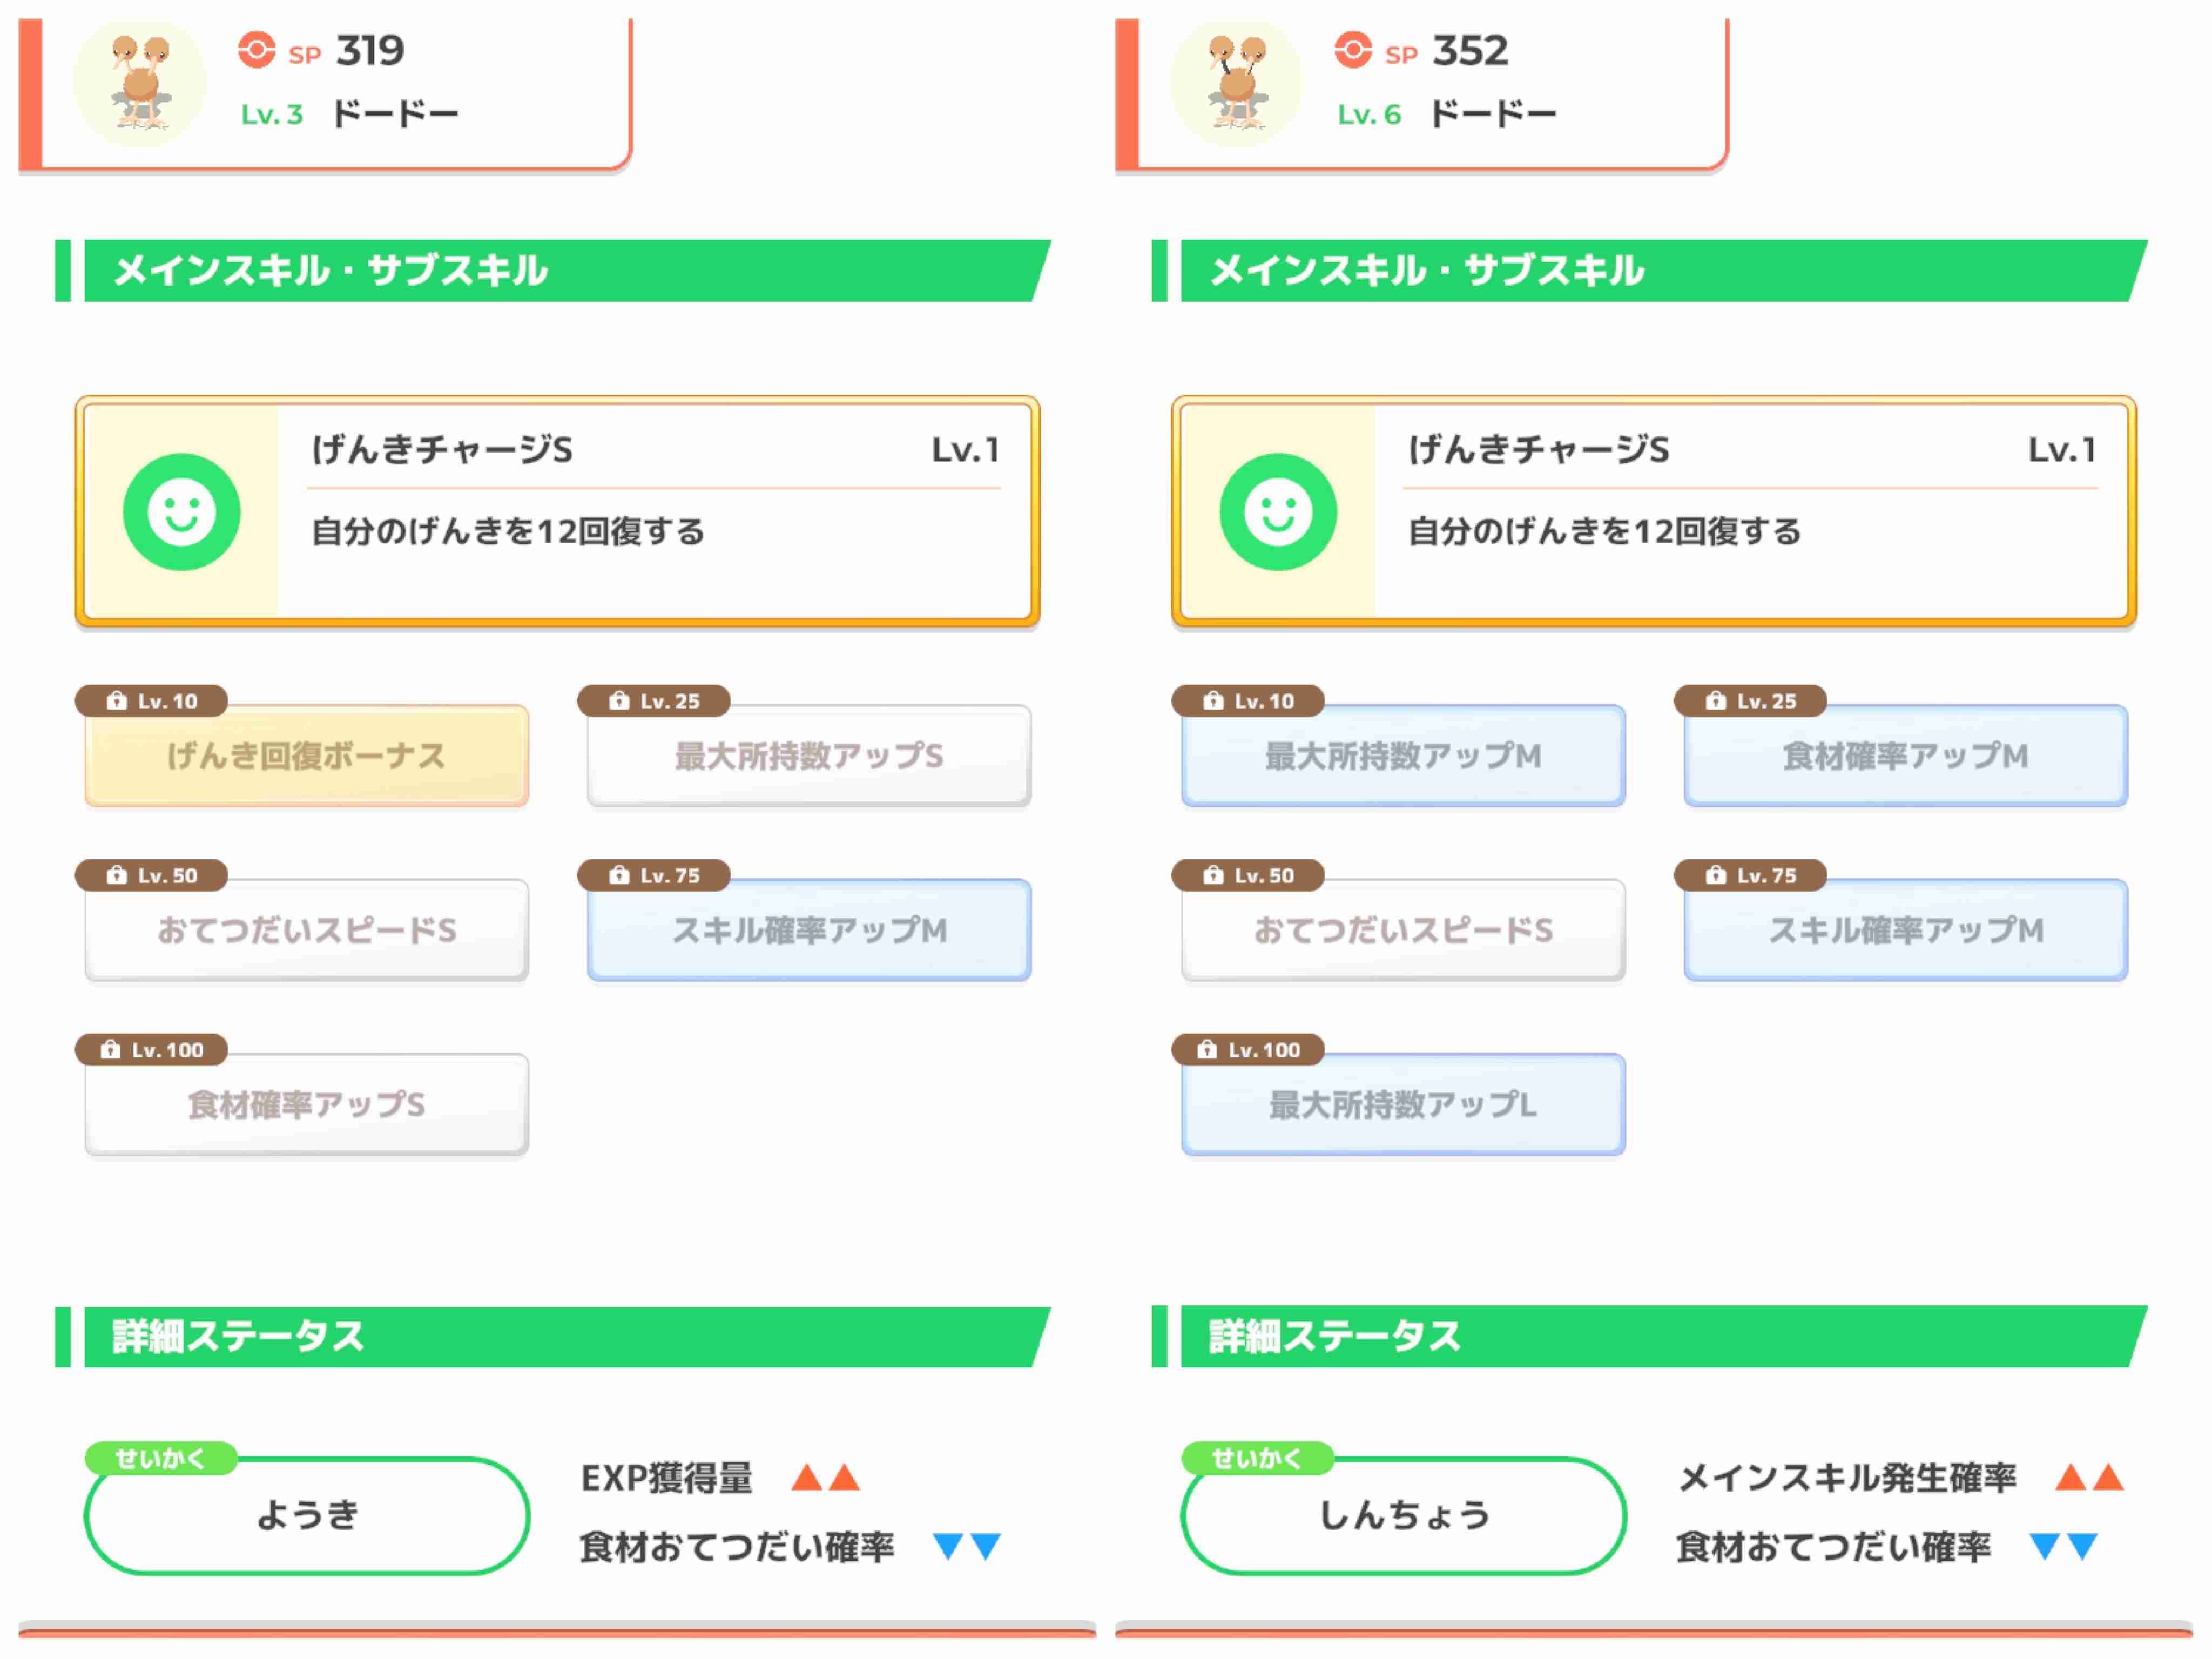The image size is (2212, 1659).
Task: Tap the green smiley skill icon on right
Action: [1278, 512]
